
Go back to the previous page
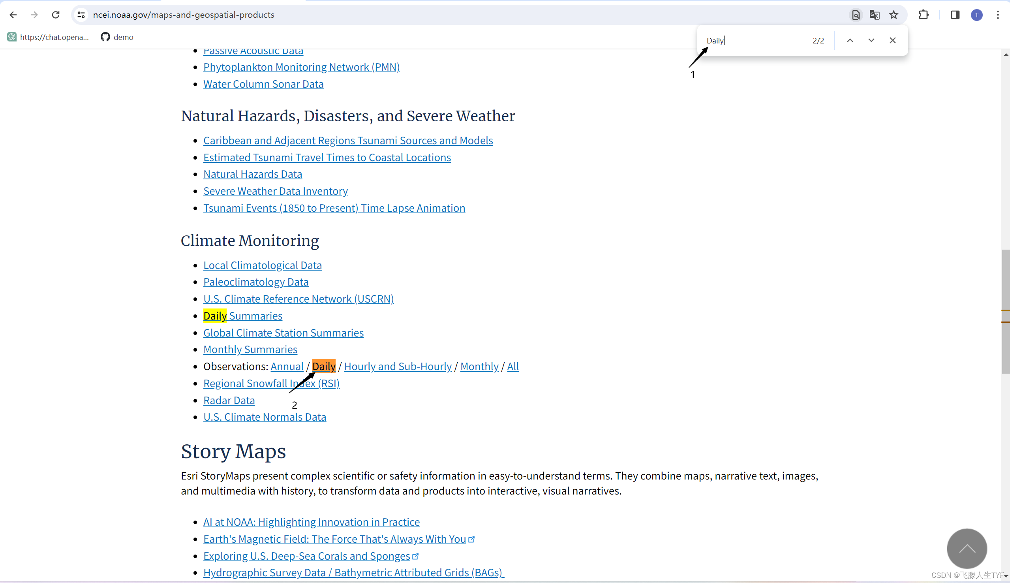tap(13, 15)
